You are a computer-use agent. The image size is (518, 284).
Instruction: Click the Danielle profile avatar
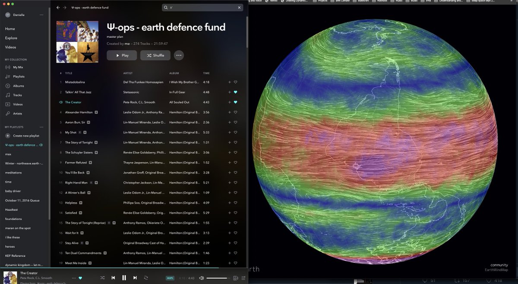tap(8, 15)
